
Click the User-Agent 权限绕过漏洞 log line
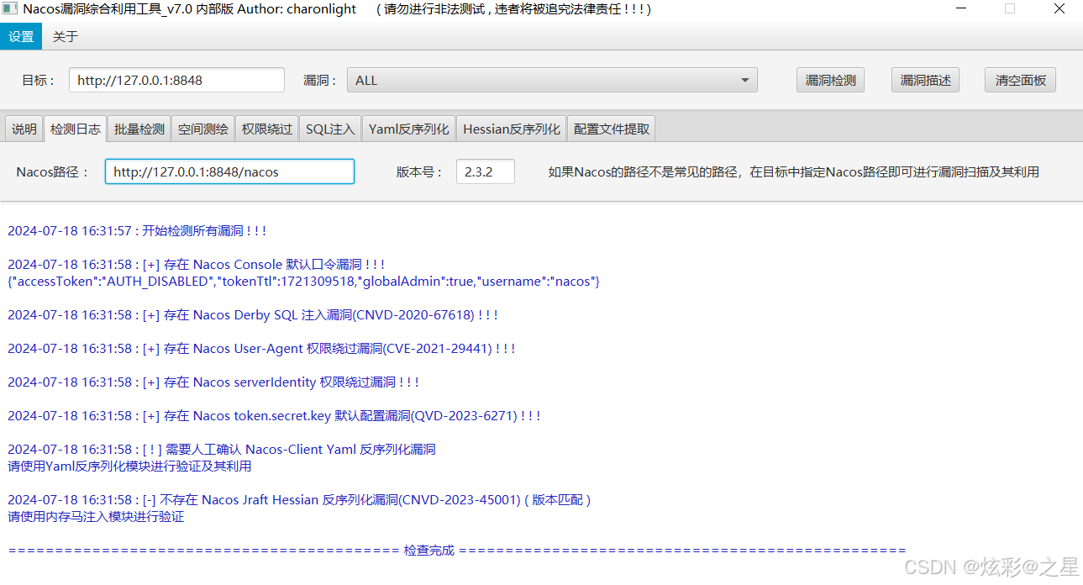point(261,348)
